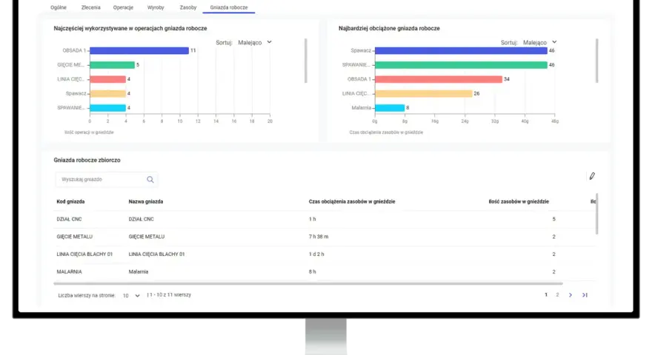Click the orange LINIA CIĘC... bar valued 26
Screen dimensions: 652x355
pyautogui.click(x=423, y=93)
